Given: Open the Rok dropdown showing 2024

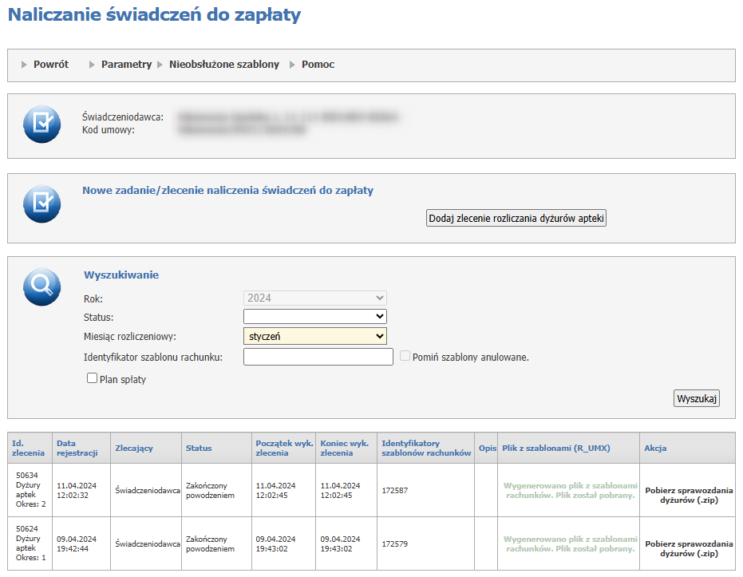Looking at the screenshot, I should [314, 298].
